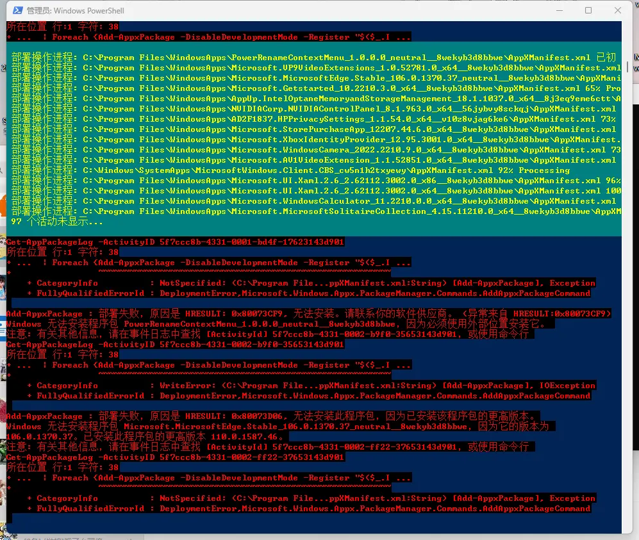
Task: Click the AppUp.IntelOptaneMemoryandStorageManagement progress line
Action: click(316, 99)
